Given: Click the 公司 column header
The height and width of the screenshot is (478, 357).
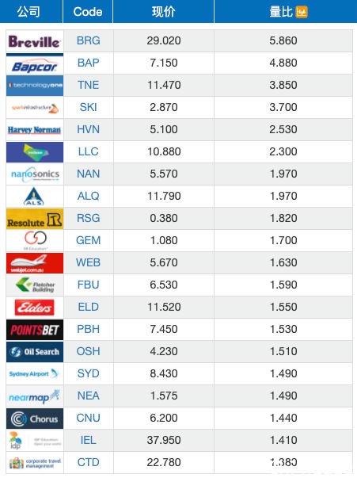Looking at the screenshot, I should tap(28, 12).
